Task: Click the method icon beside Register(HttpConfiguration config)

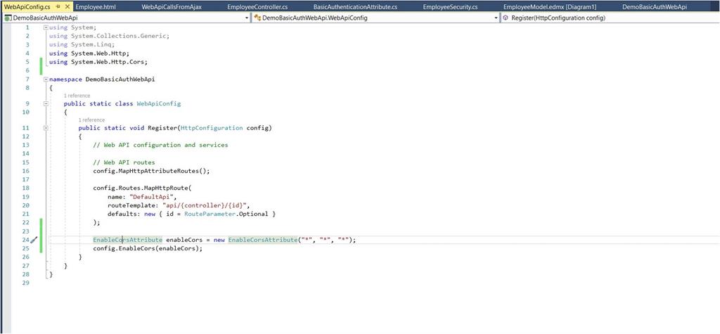Action: pos(506,18)
